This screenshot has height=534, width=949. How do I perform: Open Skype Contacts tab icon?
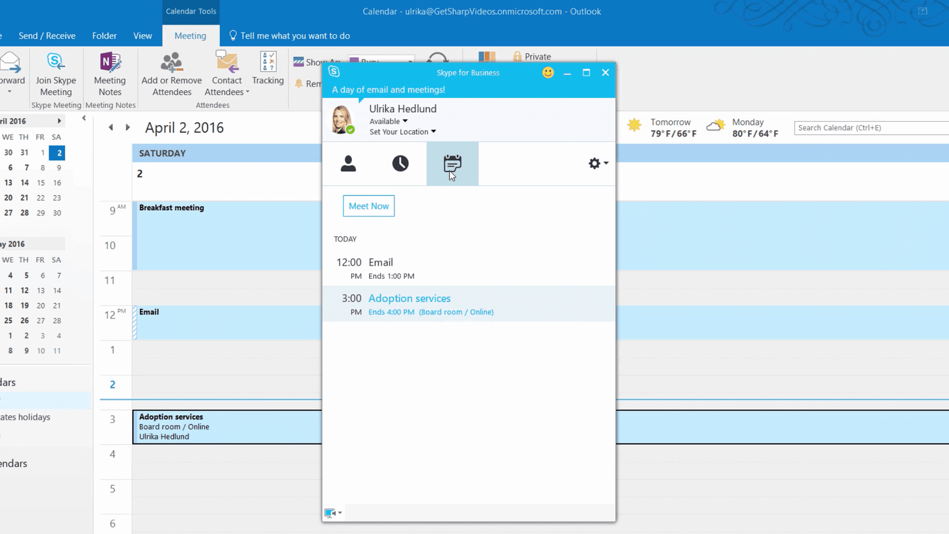pyautogui.click(x=348, y=163)
